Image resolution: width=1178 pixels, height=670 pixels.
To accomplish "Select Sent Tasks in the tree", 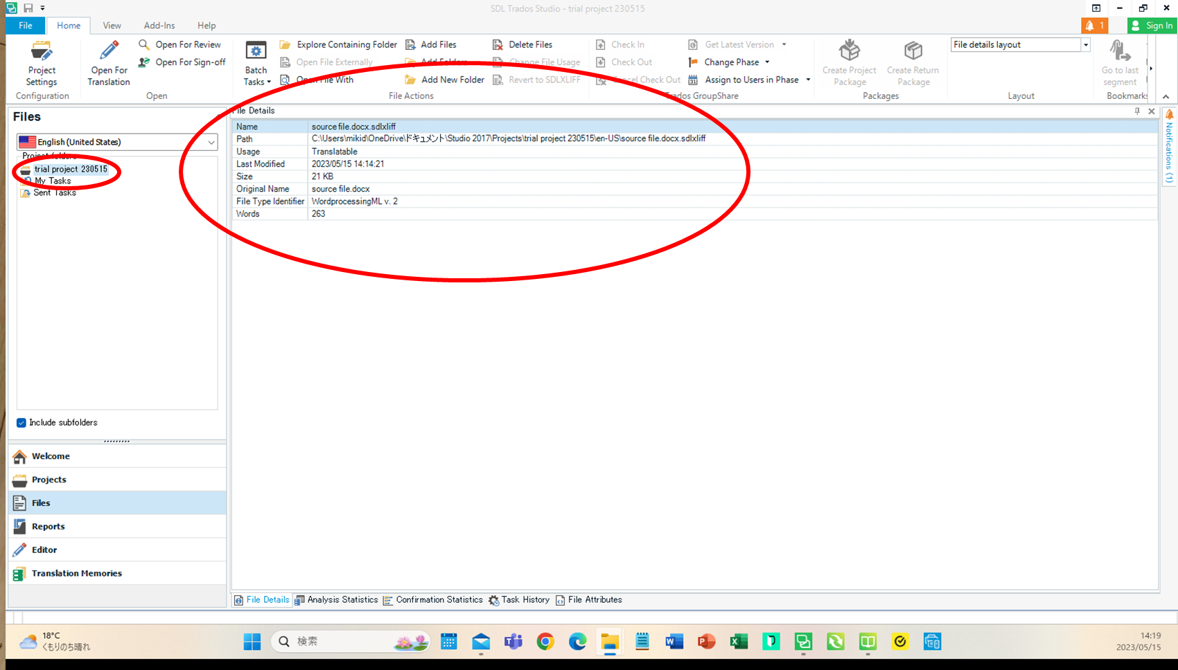I will [55, 192].
